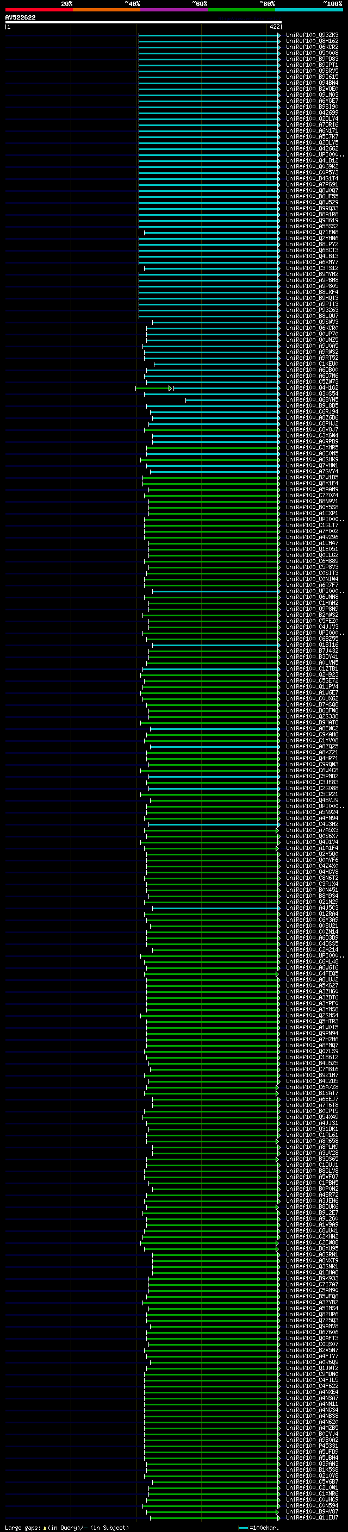Click hit label UniRef100_Q9SWV3
Screen dimensions: 348x1532
pos(312,322)
